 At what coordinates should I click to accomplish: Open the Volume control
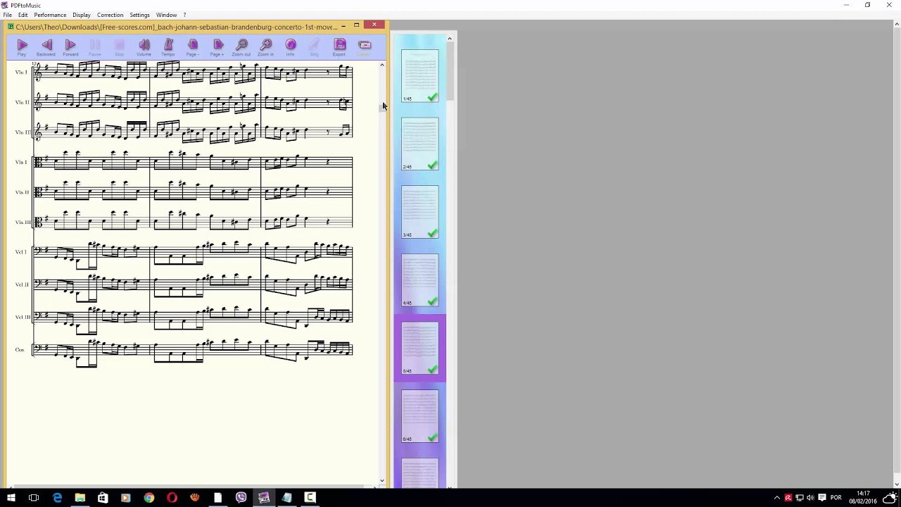(144, 46)
